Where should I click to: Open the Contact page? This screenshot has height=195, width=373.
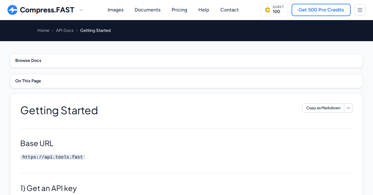(x=229, y=10)
